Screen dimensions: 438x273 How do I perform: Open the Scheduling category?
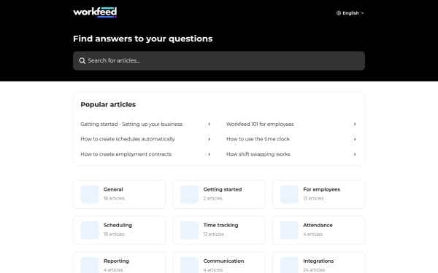click(119, 230)
